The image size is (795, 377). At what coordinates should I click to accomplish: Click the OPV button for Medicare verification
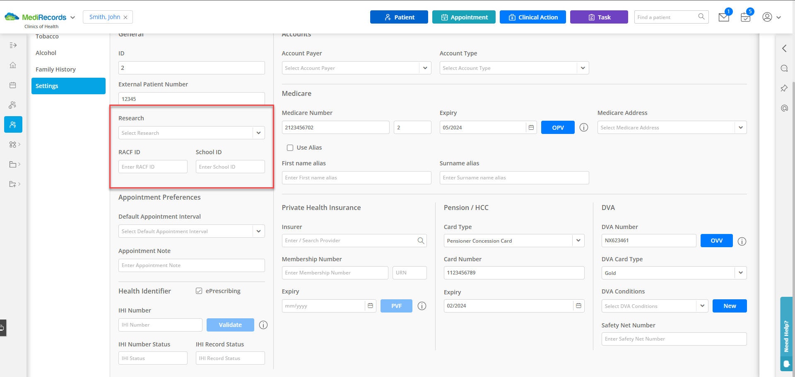click(x=557, y=127)
